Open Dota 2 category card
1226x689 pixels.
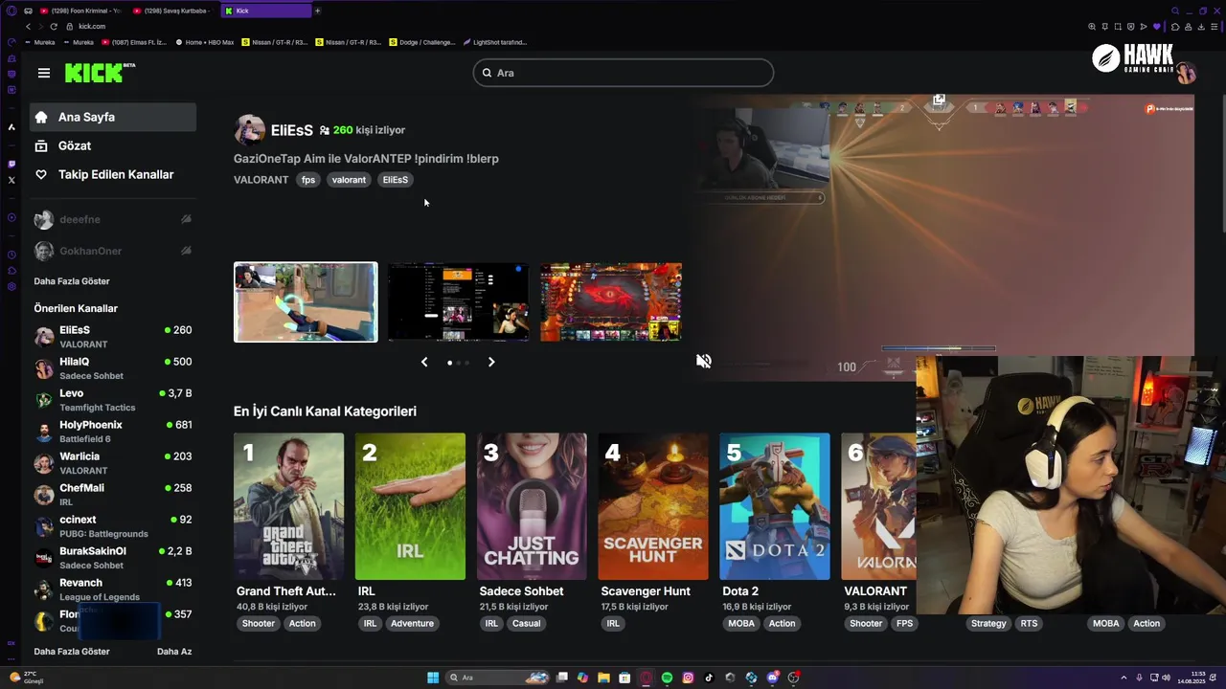pyautogui.click(x=775, y=506)
